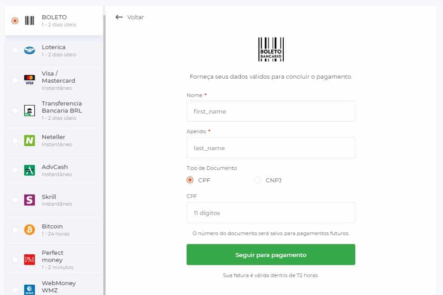The width and height of the screenshot is (443, 295).
Task: Click the green Neteller logo icon
Action: point(30,141)
